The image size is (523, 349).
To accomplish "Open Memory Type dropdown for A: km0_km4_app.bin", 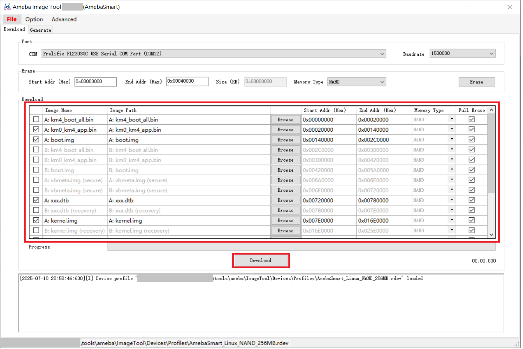I will (x=452, y=130).
